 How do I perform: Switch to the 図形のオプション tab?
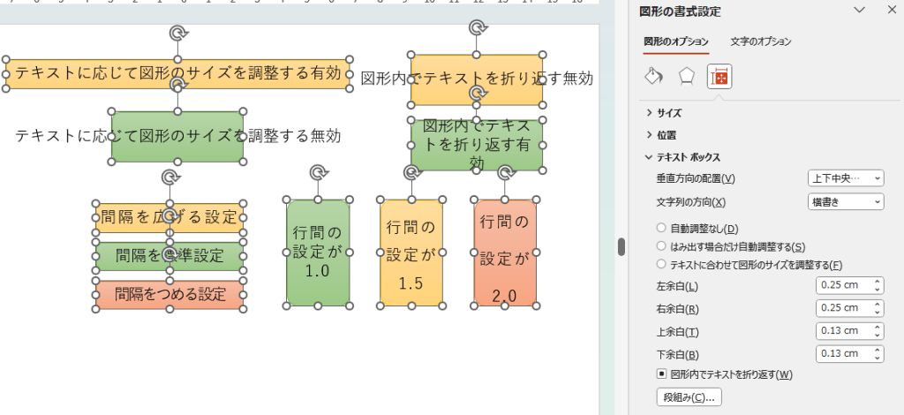tap(675, 41)
